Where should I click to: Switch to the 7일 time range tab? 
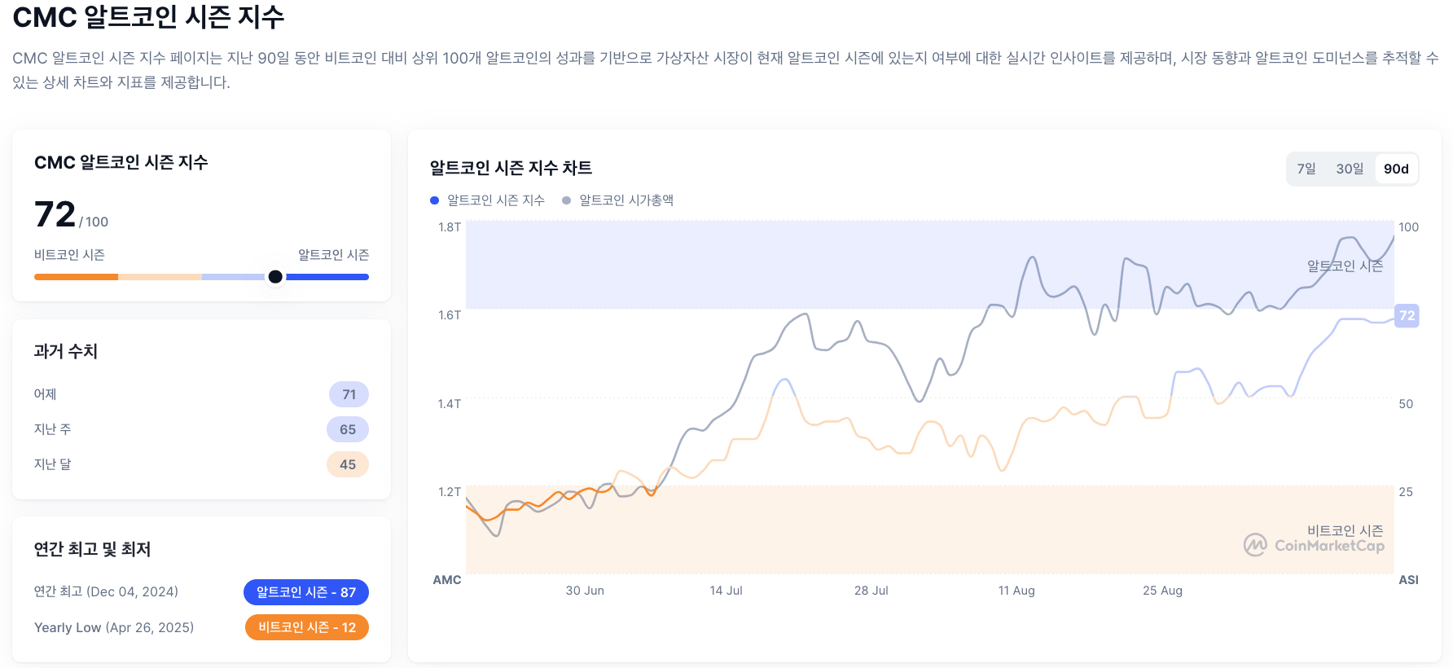(1306, 169)
